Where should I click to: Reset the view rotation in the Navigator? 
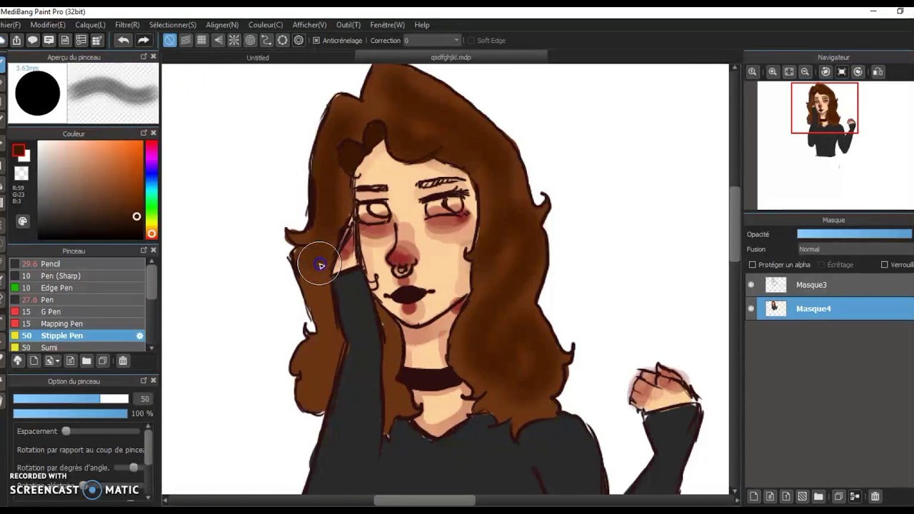click(x=842, y=71)
